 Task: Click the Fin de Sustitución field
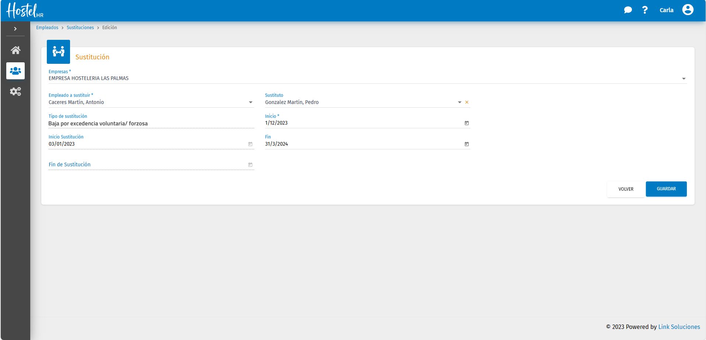147,165
